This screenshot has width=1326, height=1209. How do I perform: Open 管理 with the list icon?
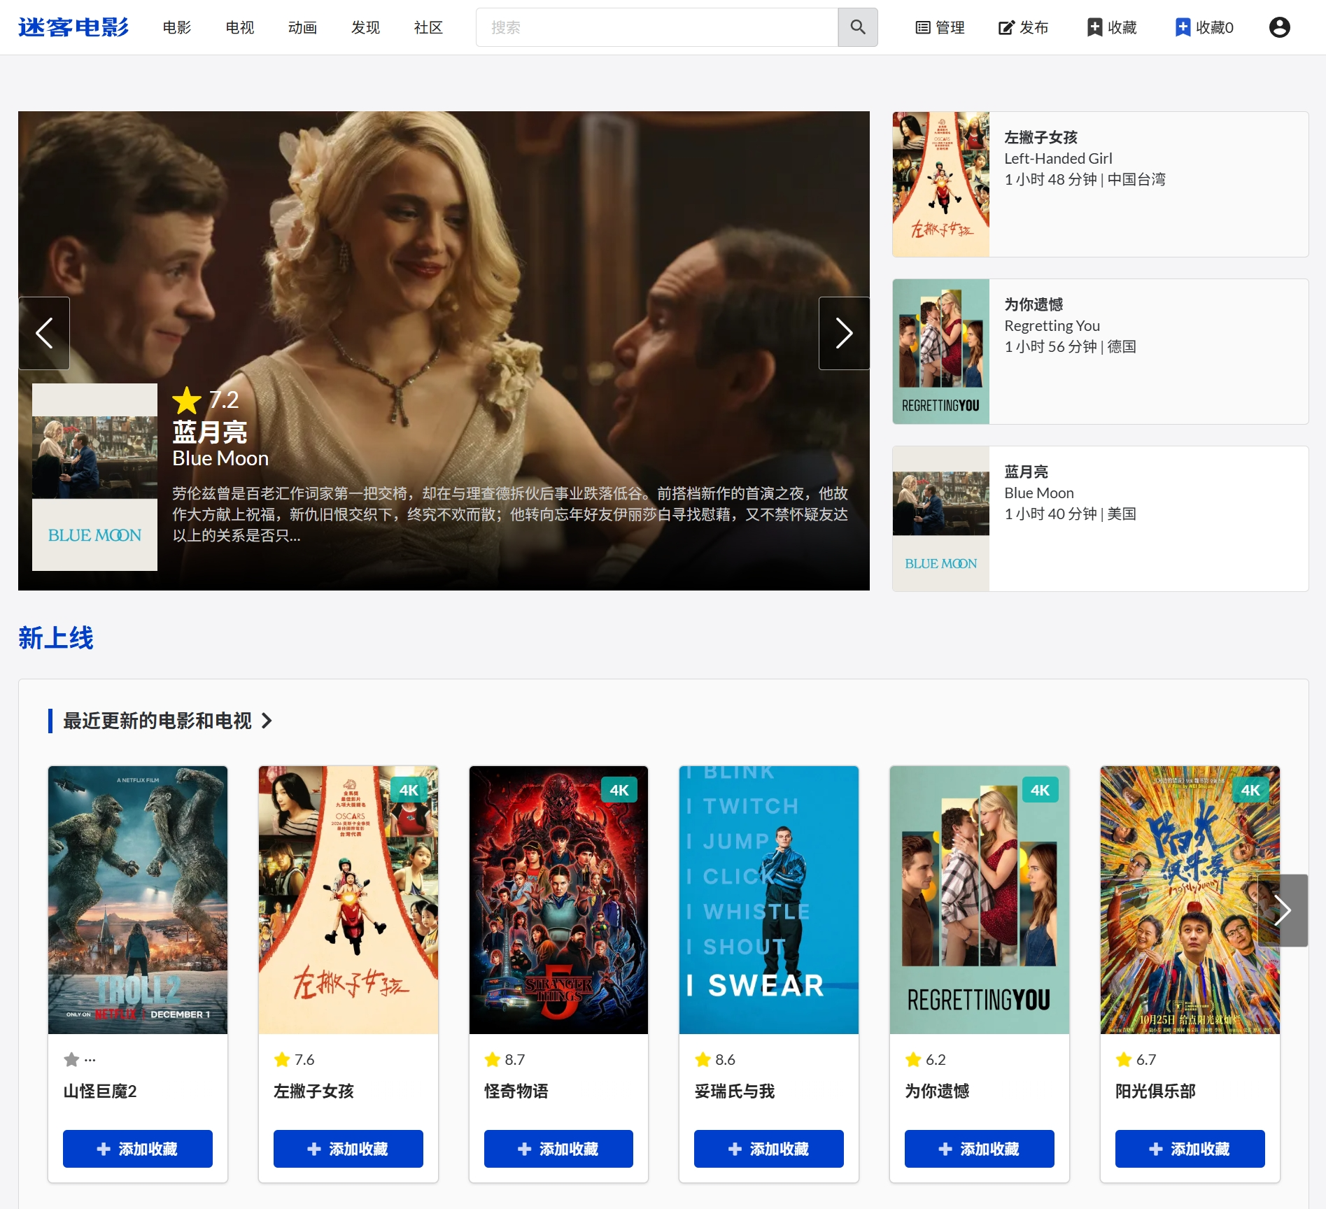pyautogui.click(x=940, y=27)
